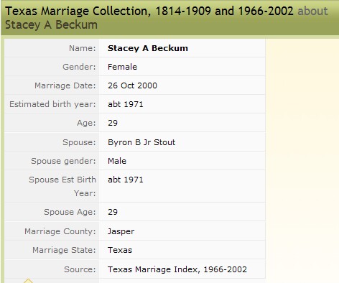Click the Texas marriage state value
Screen dimensions: 339x283
tap(120, 250)
